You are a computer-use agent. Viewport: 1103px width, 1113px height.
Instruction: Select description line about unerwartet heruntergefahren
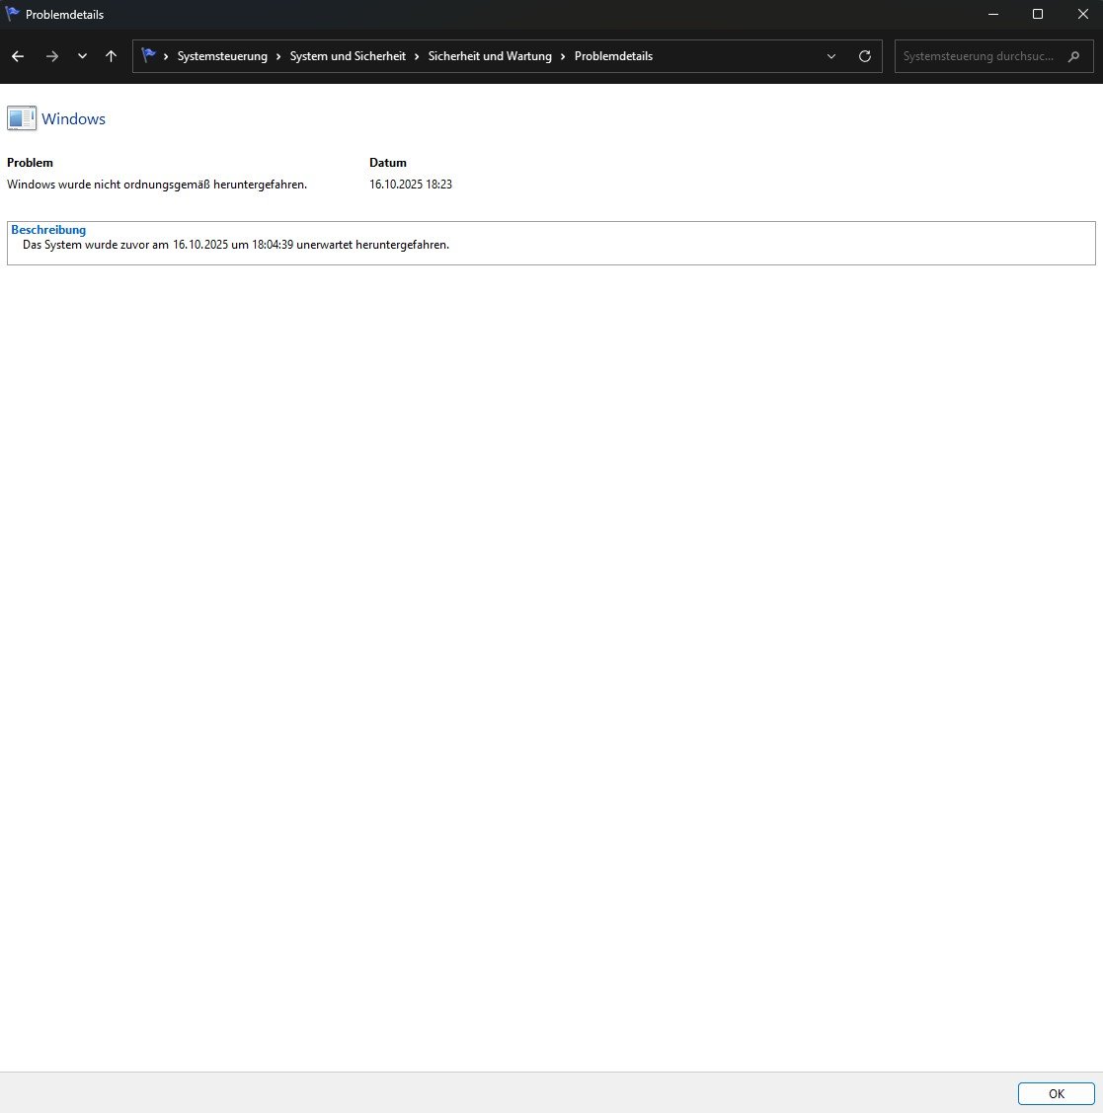[236, 245]
